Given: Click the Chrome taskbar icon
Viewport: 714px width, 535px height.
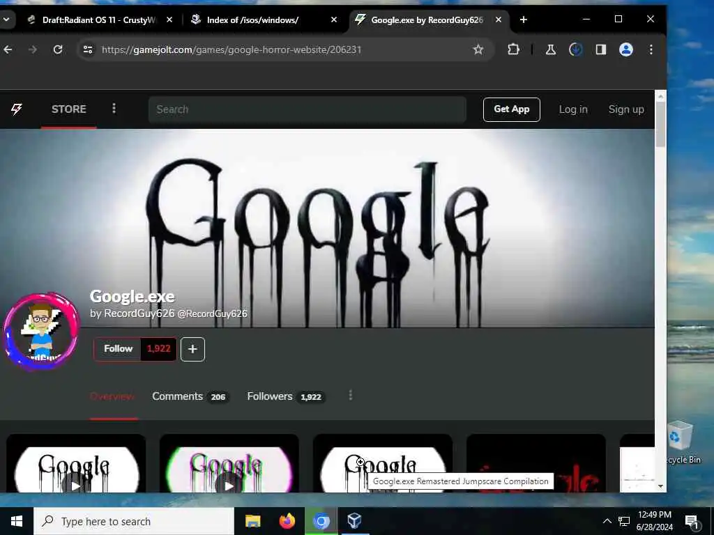Looking at the screenshot, I should [x=321, y=521].
